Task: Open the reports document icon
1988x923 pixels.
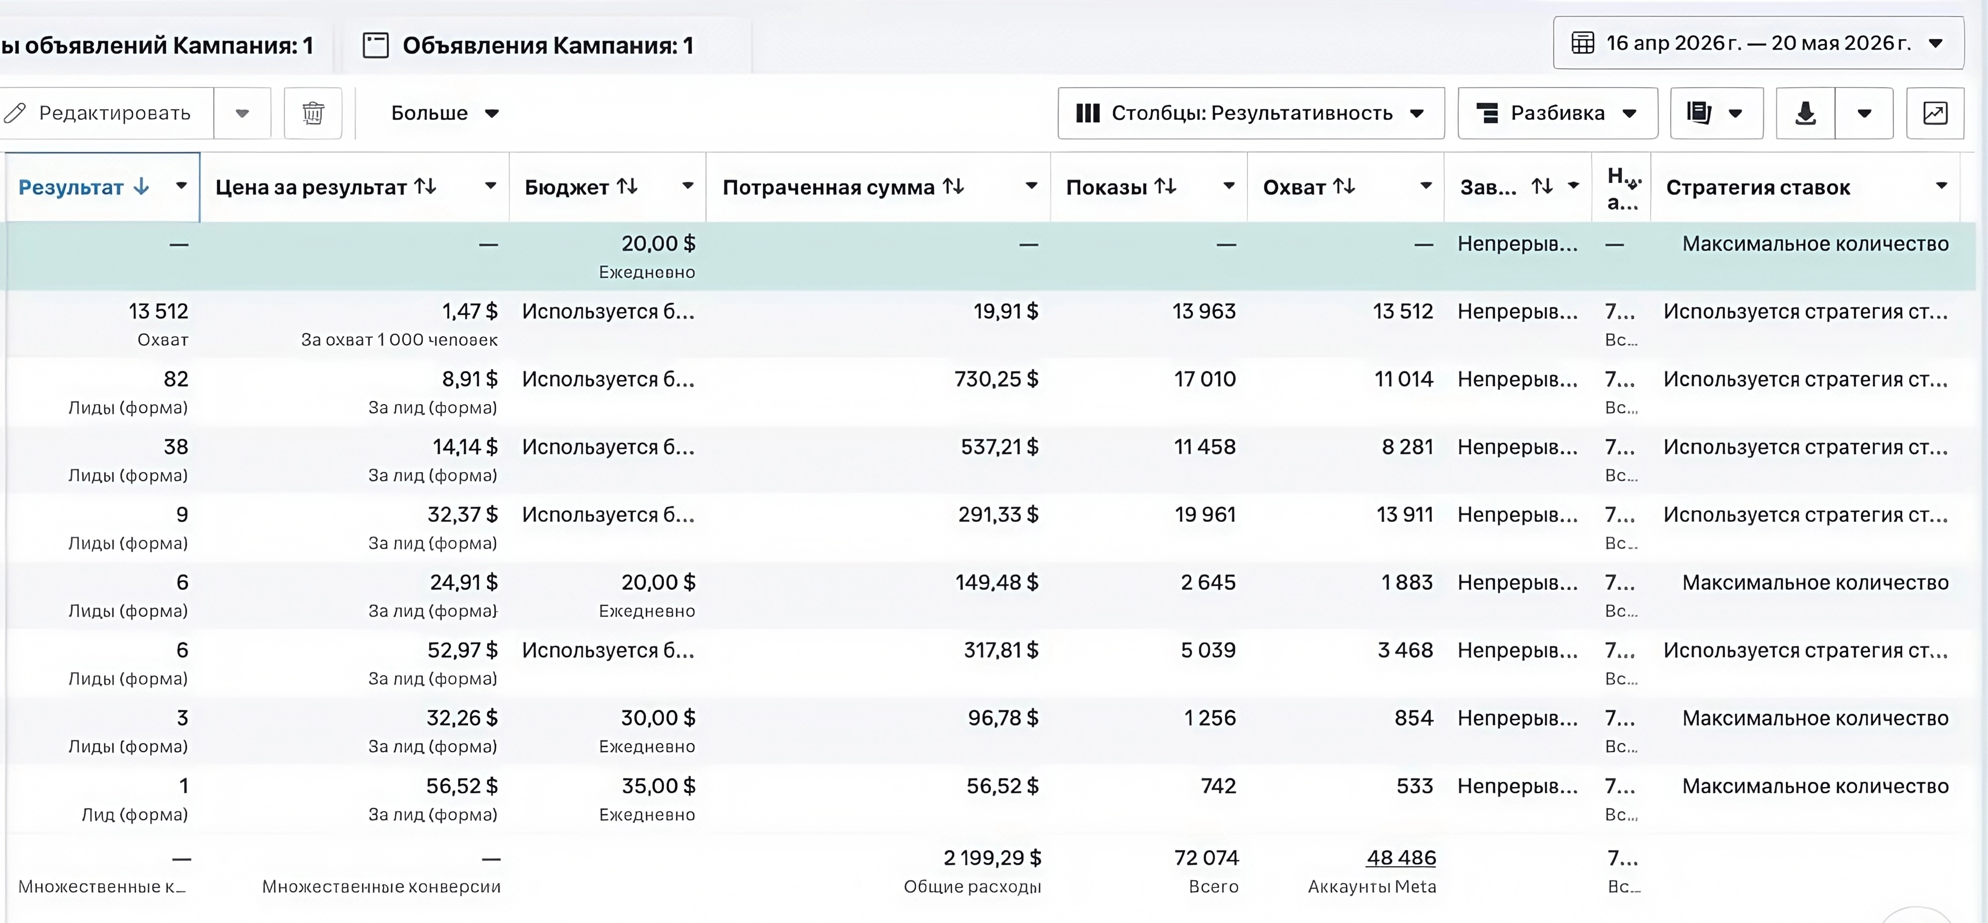Action: [1699, 113]
